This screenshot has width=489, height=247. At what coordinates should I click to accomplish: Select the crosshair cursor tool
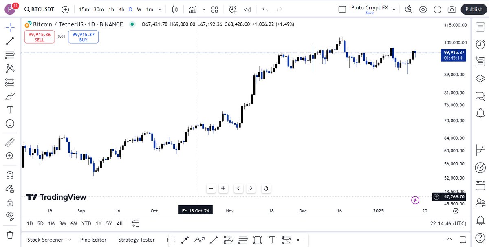click(10, 27)
